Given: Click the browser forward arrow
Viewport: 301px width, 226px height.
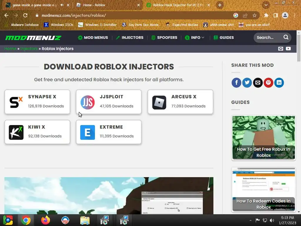Looking at the screenshot, I should click(x=16, y=15).
